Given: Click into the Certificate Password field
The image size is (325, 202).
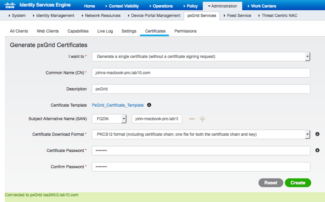Looking at the screenshot, I should 201,150.
